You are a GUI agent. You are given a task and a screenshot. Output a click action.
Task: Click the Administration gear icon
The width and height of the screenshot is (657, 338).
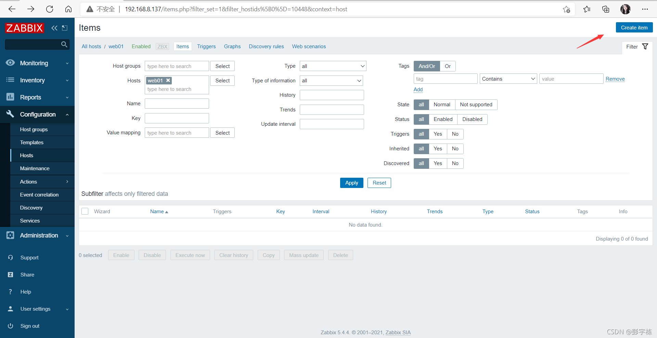coord(10,235)
